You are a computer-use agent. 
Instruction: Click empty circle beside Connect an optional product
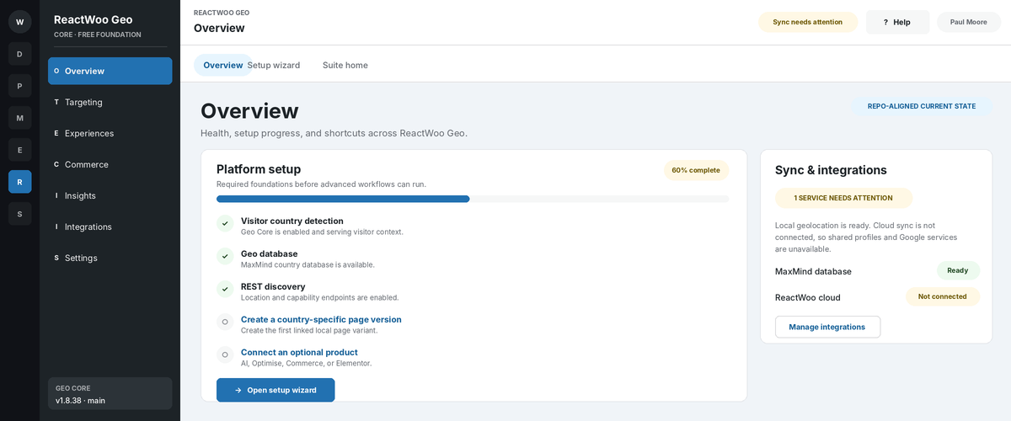click(225, 354)
